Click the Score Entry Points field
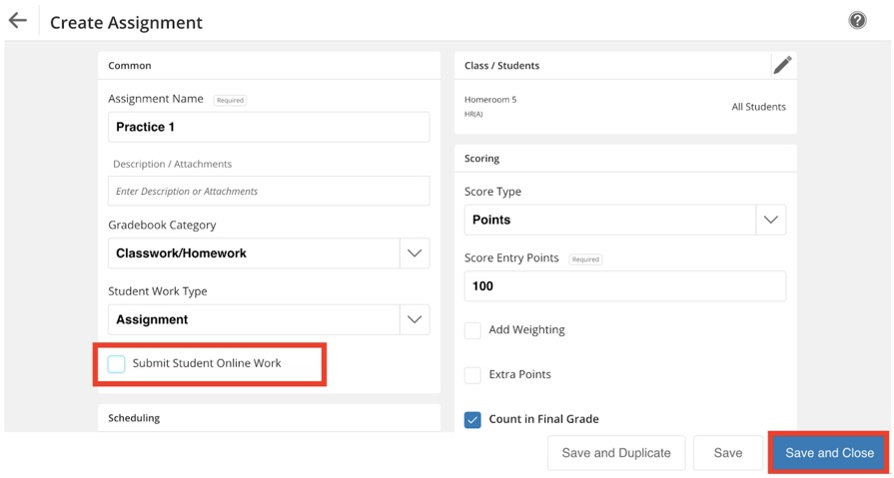Viewport: 894px width, 478px height. click(624, 285)
